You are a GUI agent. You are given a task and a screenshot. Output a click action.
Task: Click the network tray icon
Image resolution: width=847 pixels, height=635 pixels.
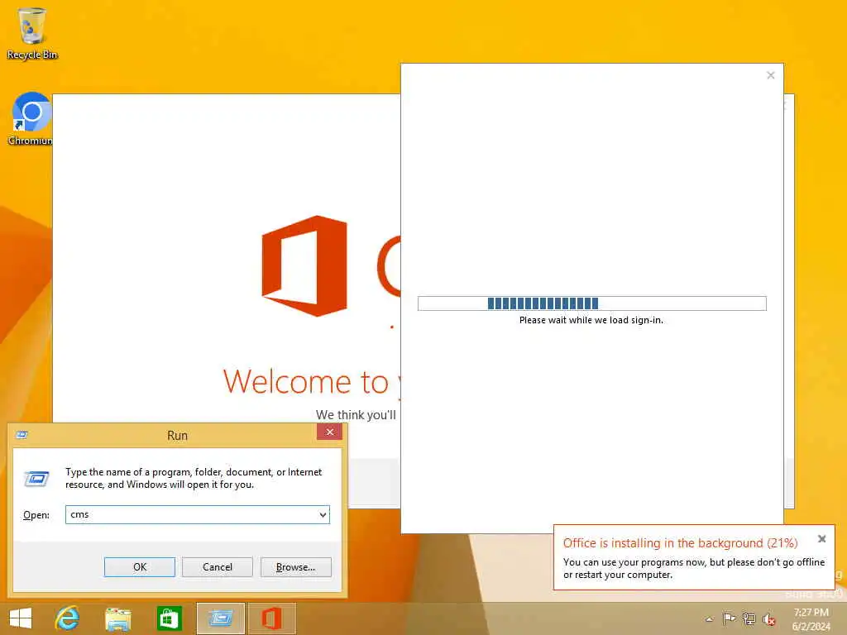pos(749,618)
